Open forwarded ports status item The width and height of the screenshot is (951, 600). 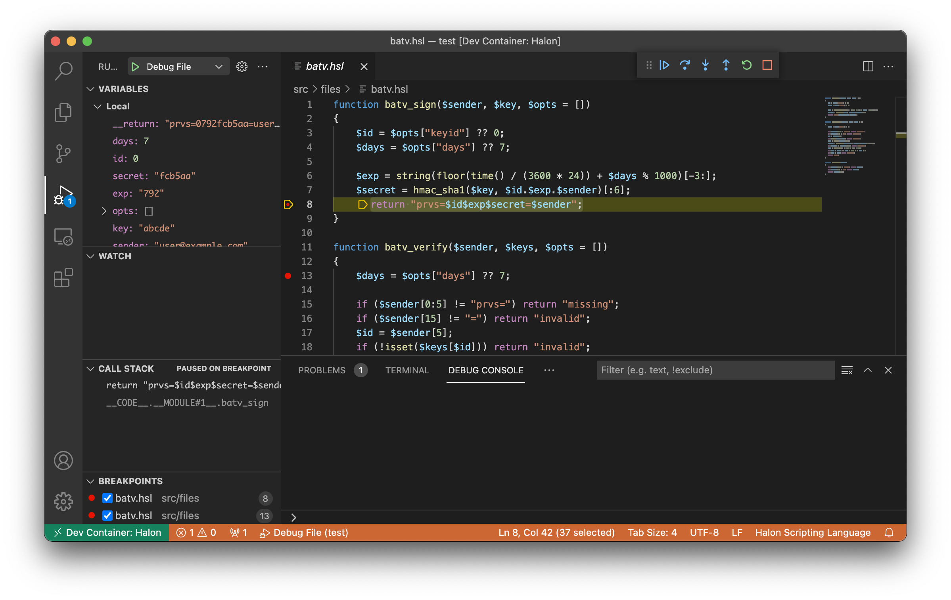(x=239, y=533)
